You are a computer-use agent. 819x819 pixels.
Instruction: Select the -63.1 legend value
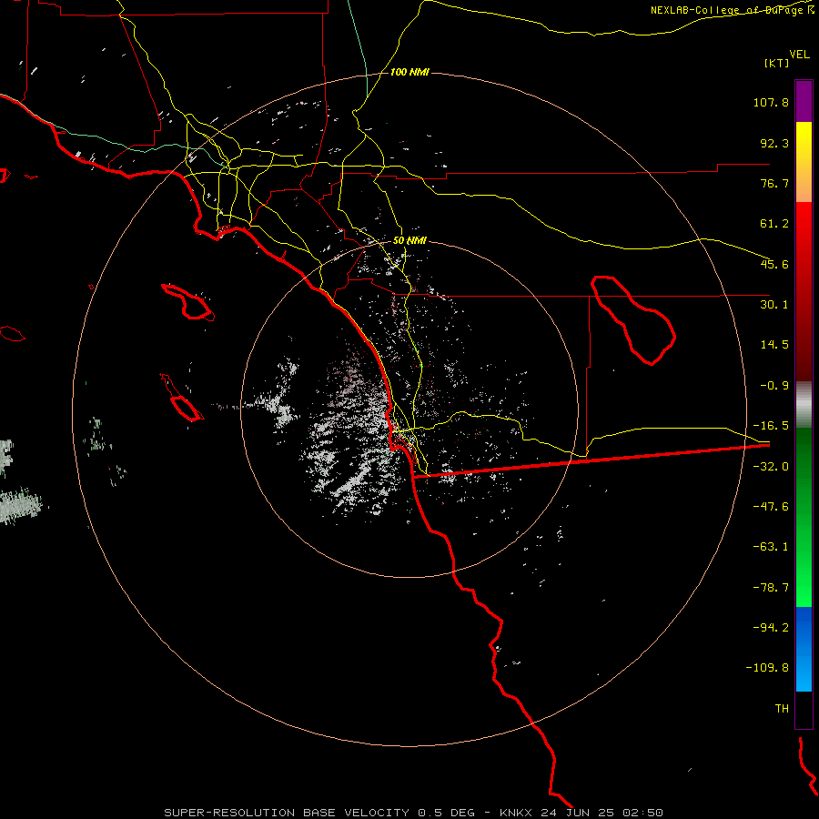[771, 547]
